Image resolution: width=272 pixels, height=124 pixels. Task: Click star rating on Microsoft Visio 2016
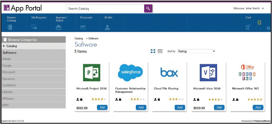pyautogui.click(x=216, y=99)
